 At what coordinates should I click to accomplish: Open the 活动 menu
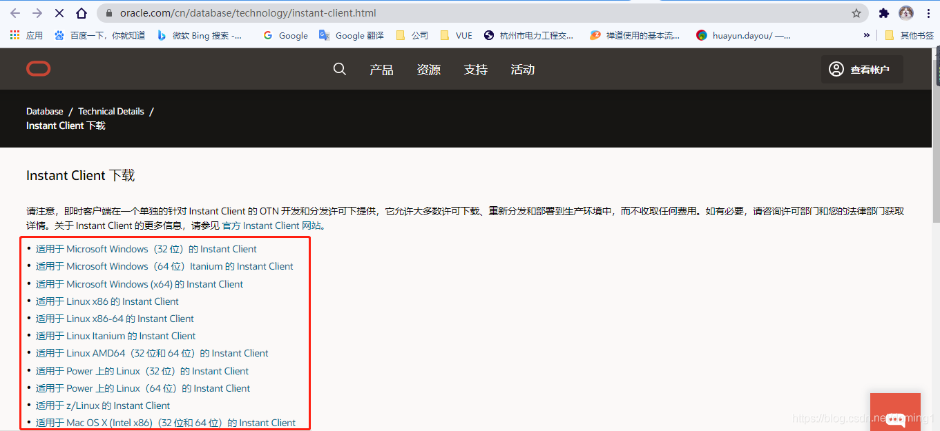pyautogui.click(x=522, y=70)
